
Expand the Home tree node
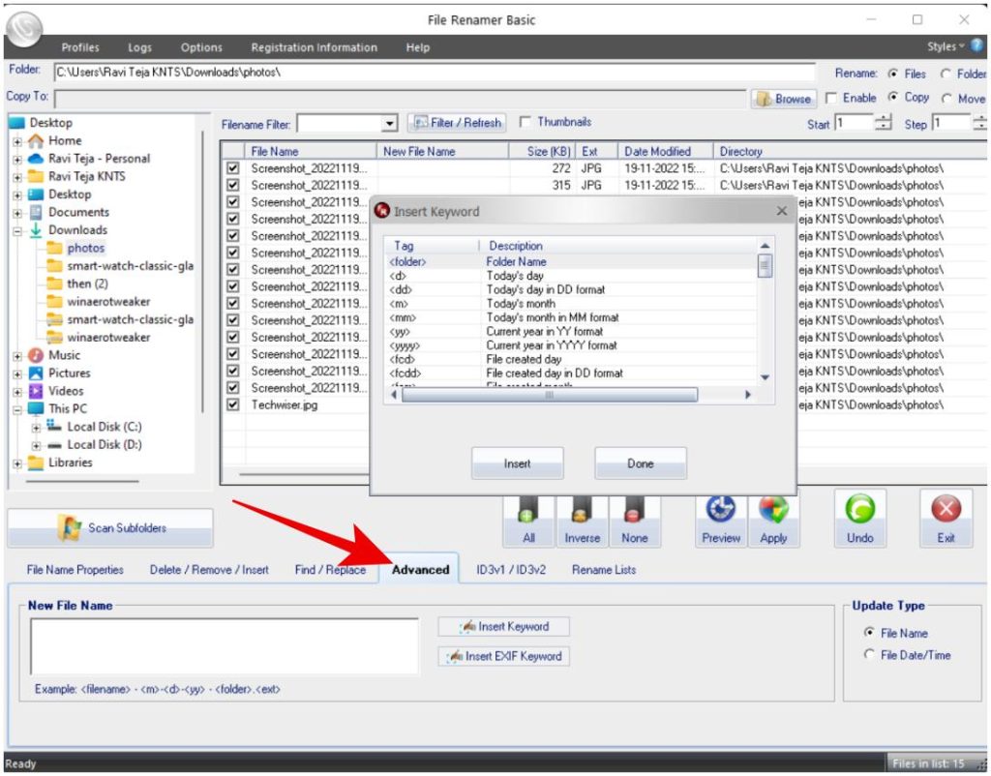pos(17,141)
